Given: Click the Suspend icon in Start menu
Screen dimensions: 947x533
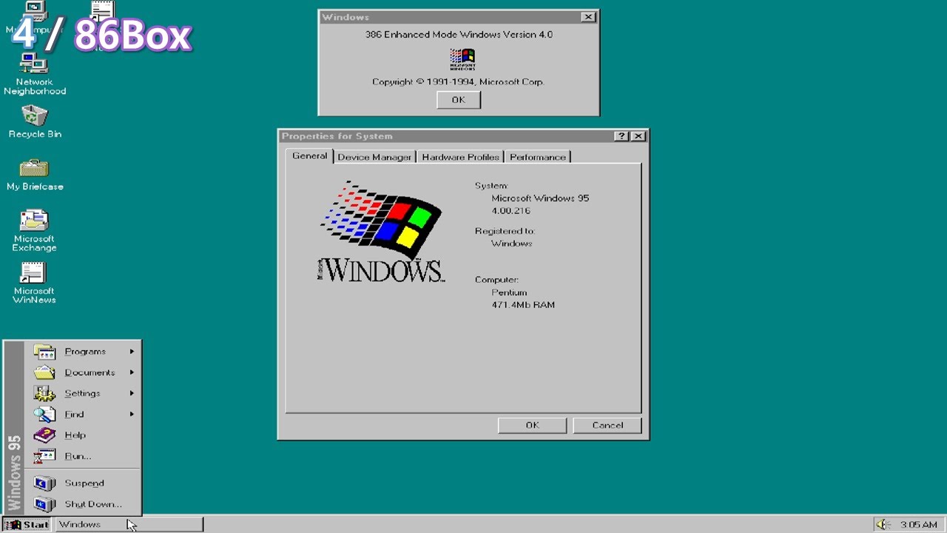Looking at the screenshot, I should click(44, 483).
